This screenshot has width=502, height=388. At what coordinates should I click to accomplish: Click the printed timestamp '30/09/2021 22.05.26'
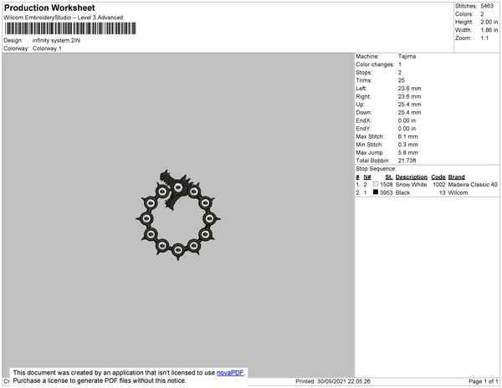pyautogui.click(x=344, y=381)
